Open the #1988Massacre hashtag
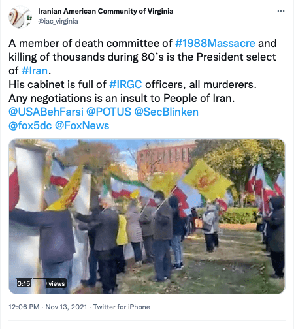This screenshot has height=329, width=296. [215, 43]
